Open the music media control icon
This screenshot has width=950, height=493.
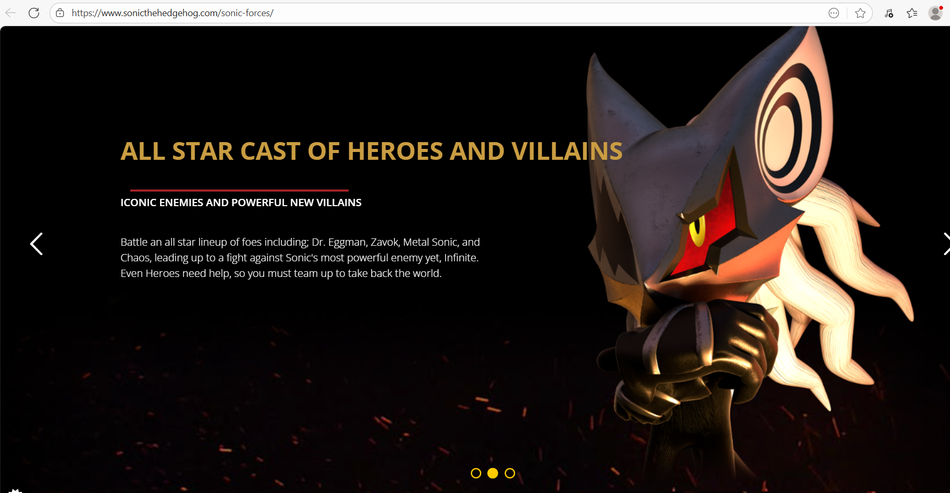pos(889,13)
